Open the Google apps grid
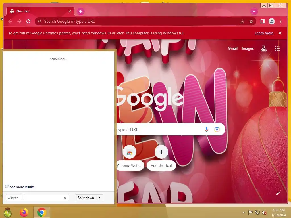 click(x=277, y=49)
